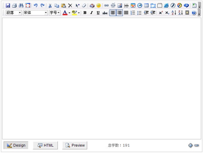
Task: Cut selection with the scissors icon
Action: 50,5
